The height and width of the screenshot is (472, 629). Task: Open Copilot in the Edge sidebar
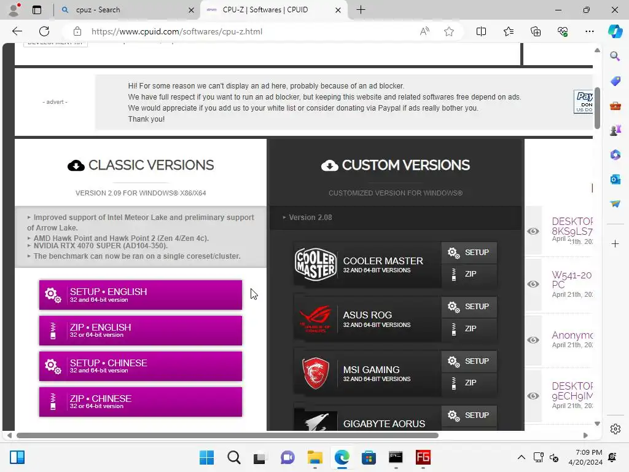[x=615, y=31]
